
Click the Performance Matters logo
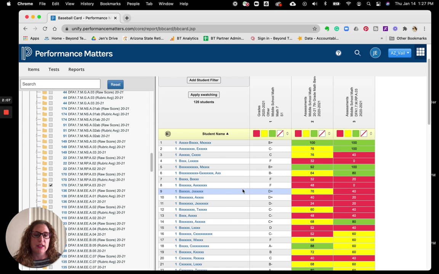(x=67, y=54)
